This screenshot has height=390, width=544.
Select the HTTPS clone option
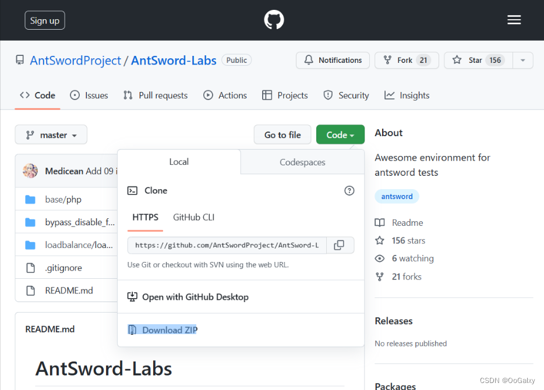pos(145,217)
